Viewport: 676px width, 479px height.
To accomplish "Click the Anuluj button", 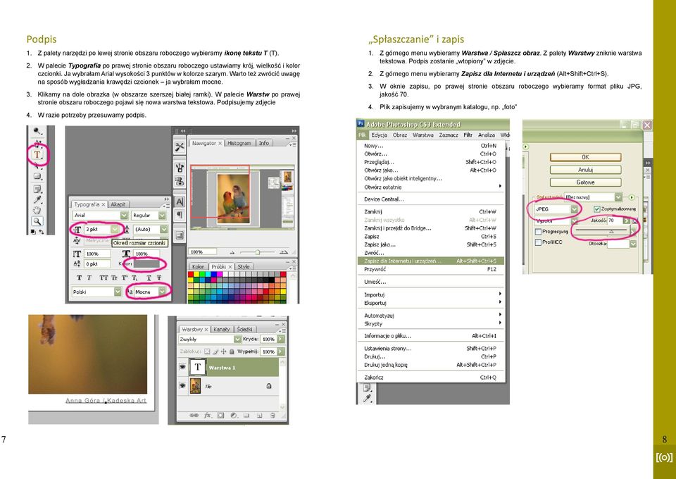I will tap(585, 170).
